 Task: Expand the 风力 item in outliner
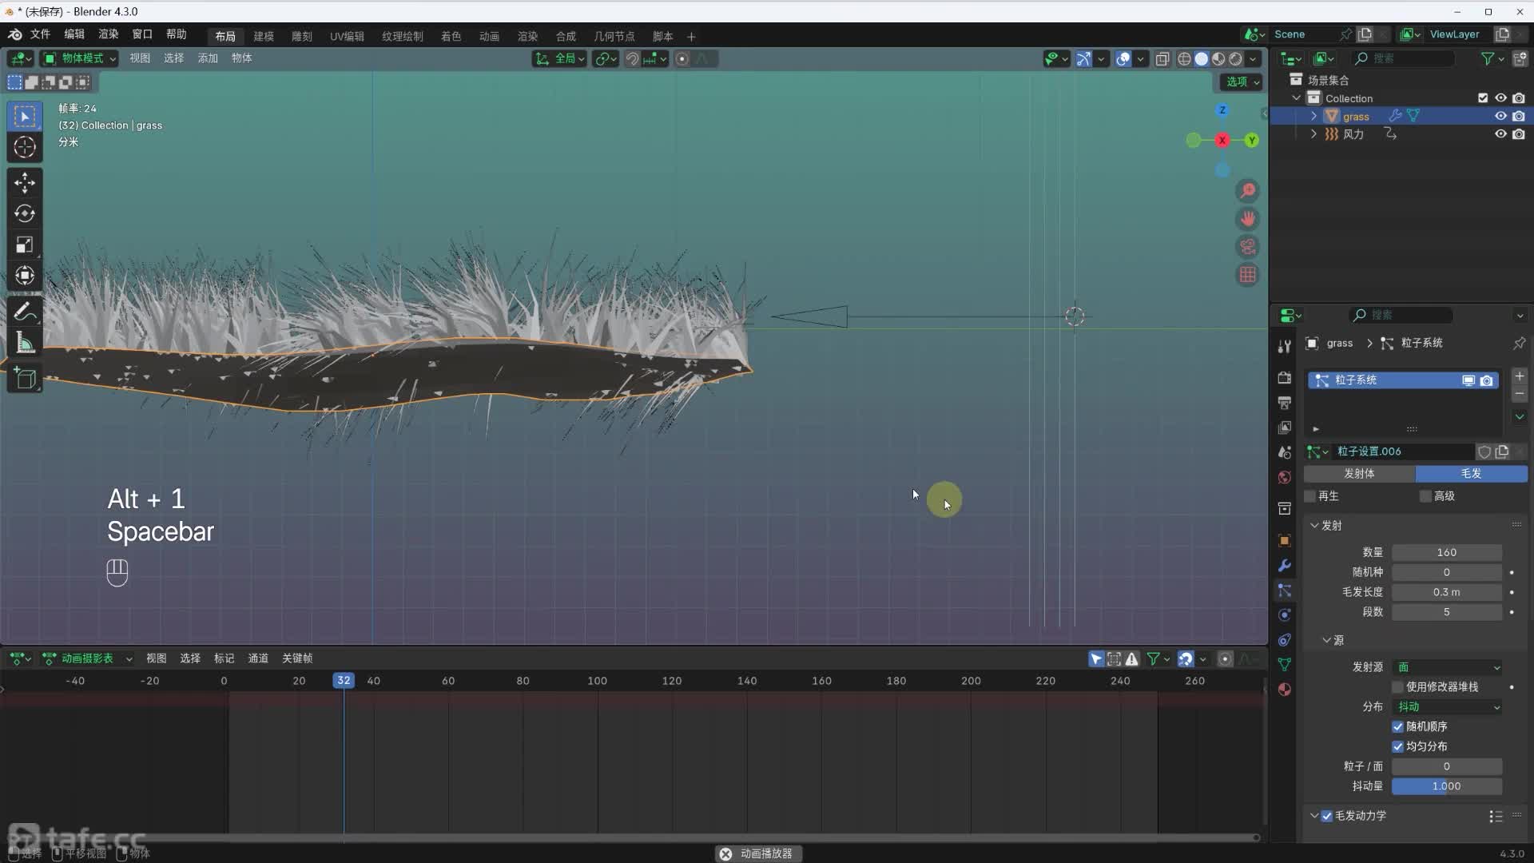pos(1313,134)
